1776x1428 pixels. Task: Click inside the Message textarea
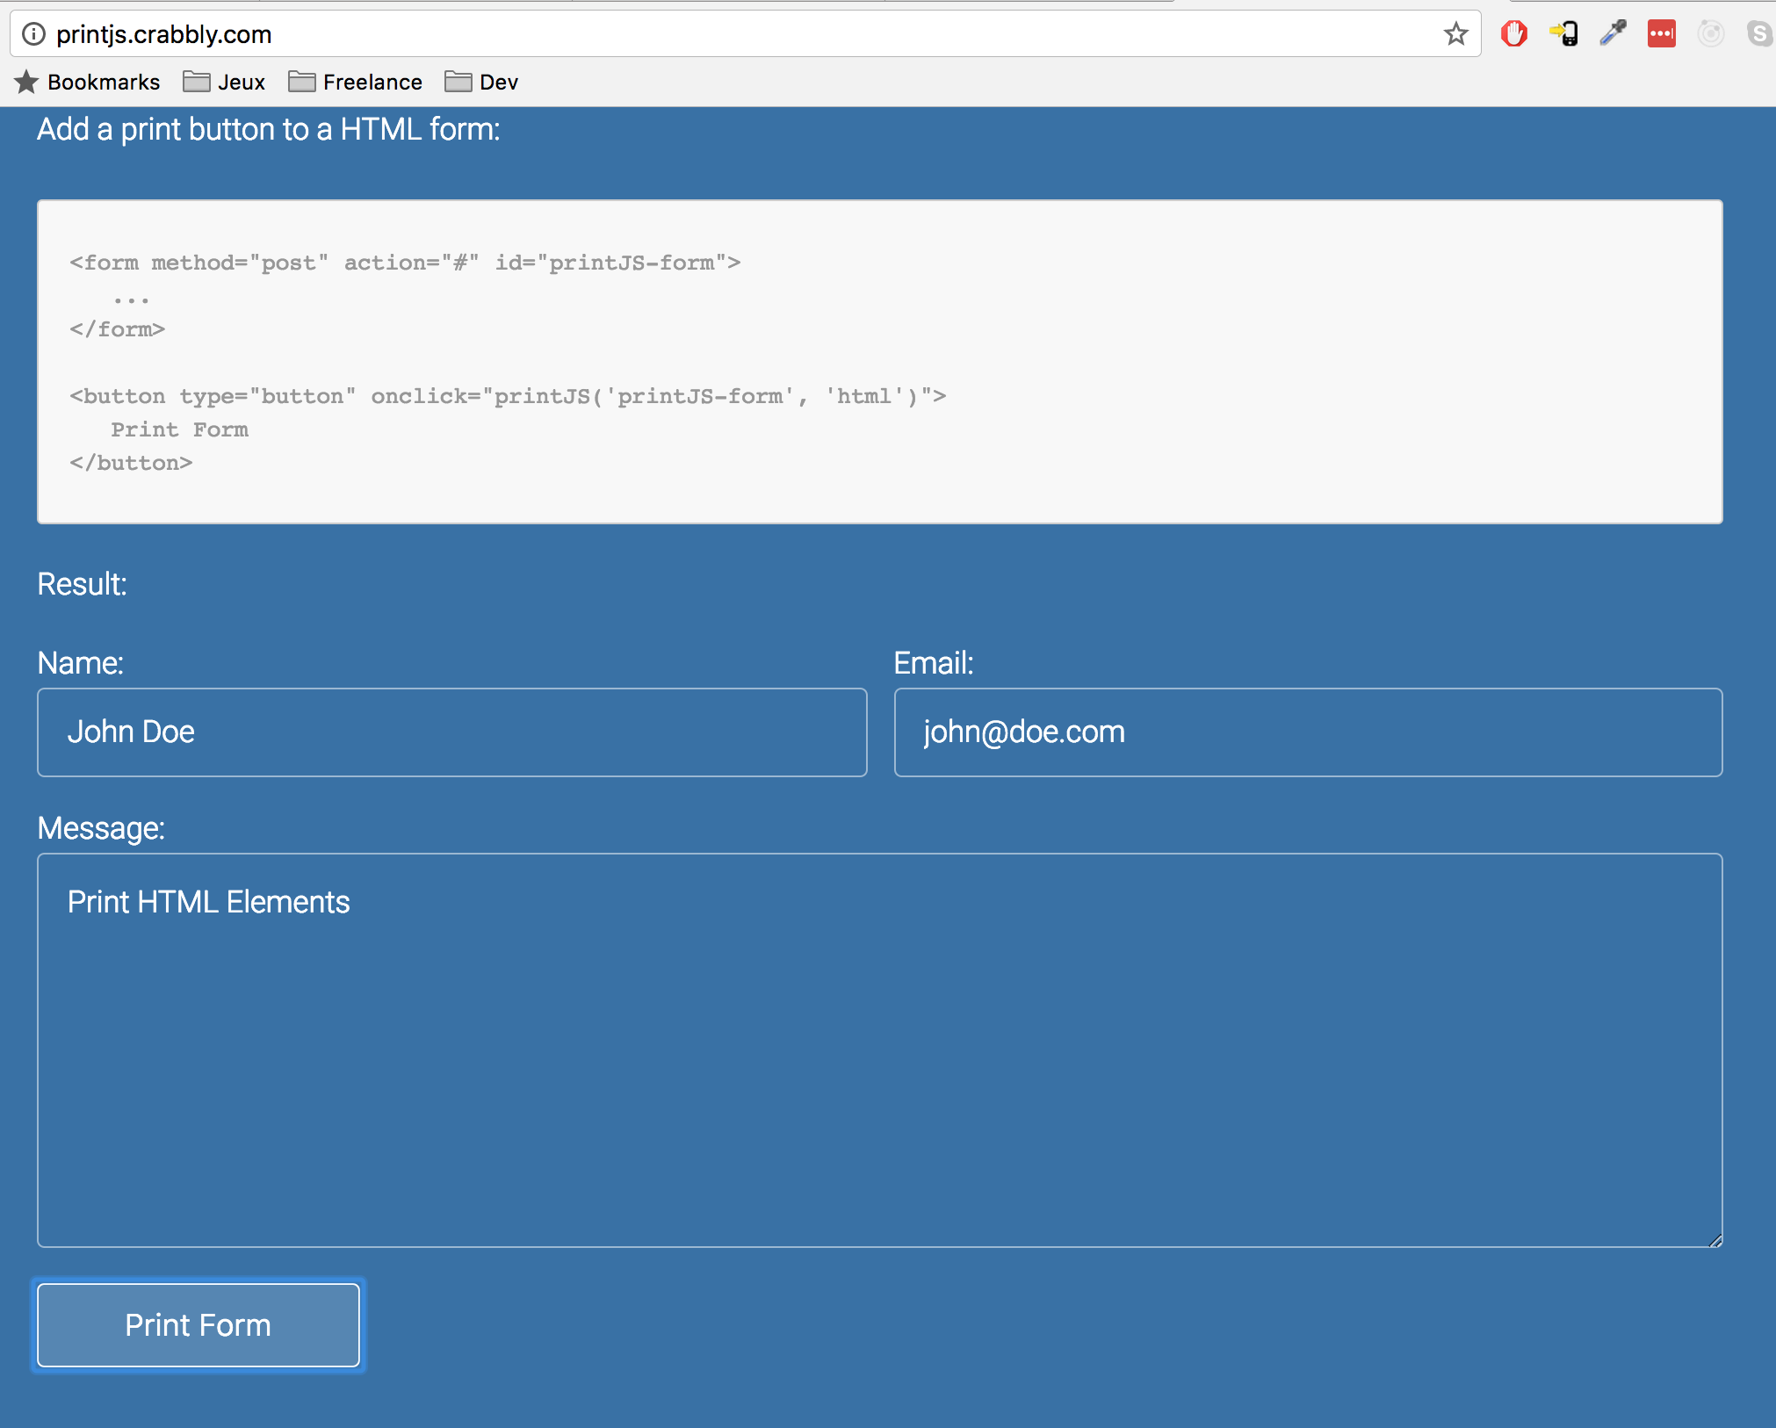pos(878,1049)
